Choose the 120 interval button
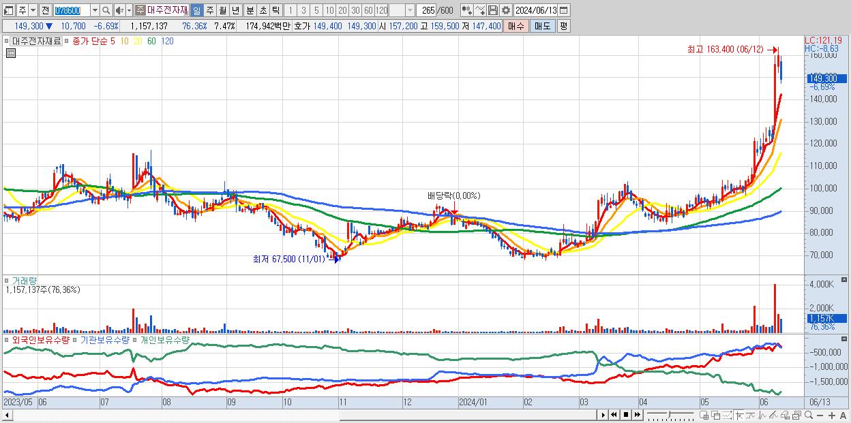851x423 pixels. pyautogui.click(x=382, y=10)
